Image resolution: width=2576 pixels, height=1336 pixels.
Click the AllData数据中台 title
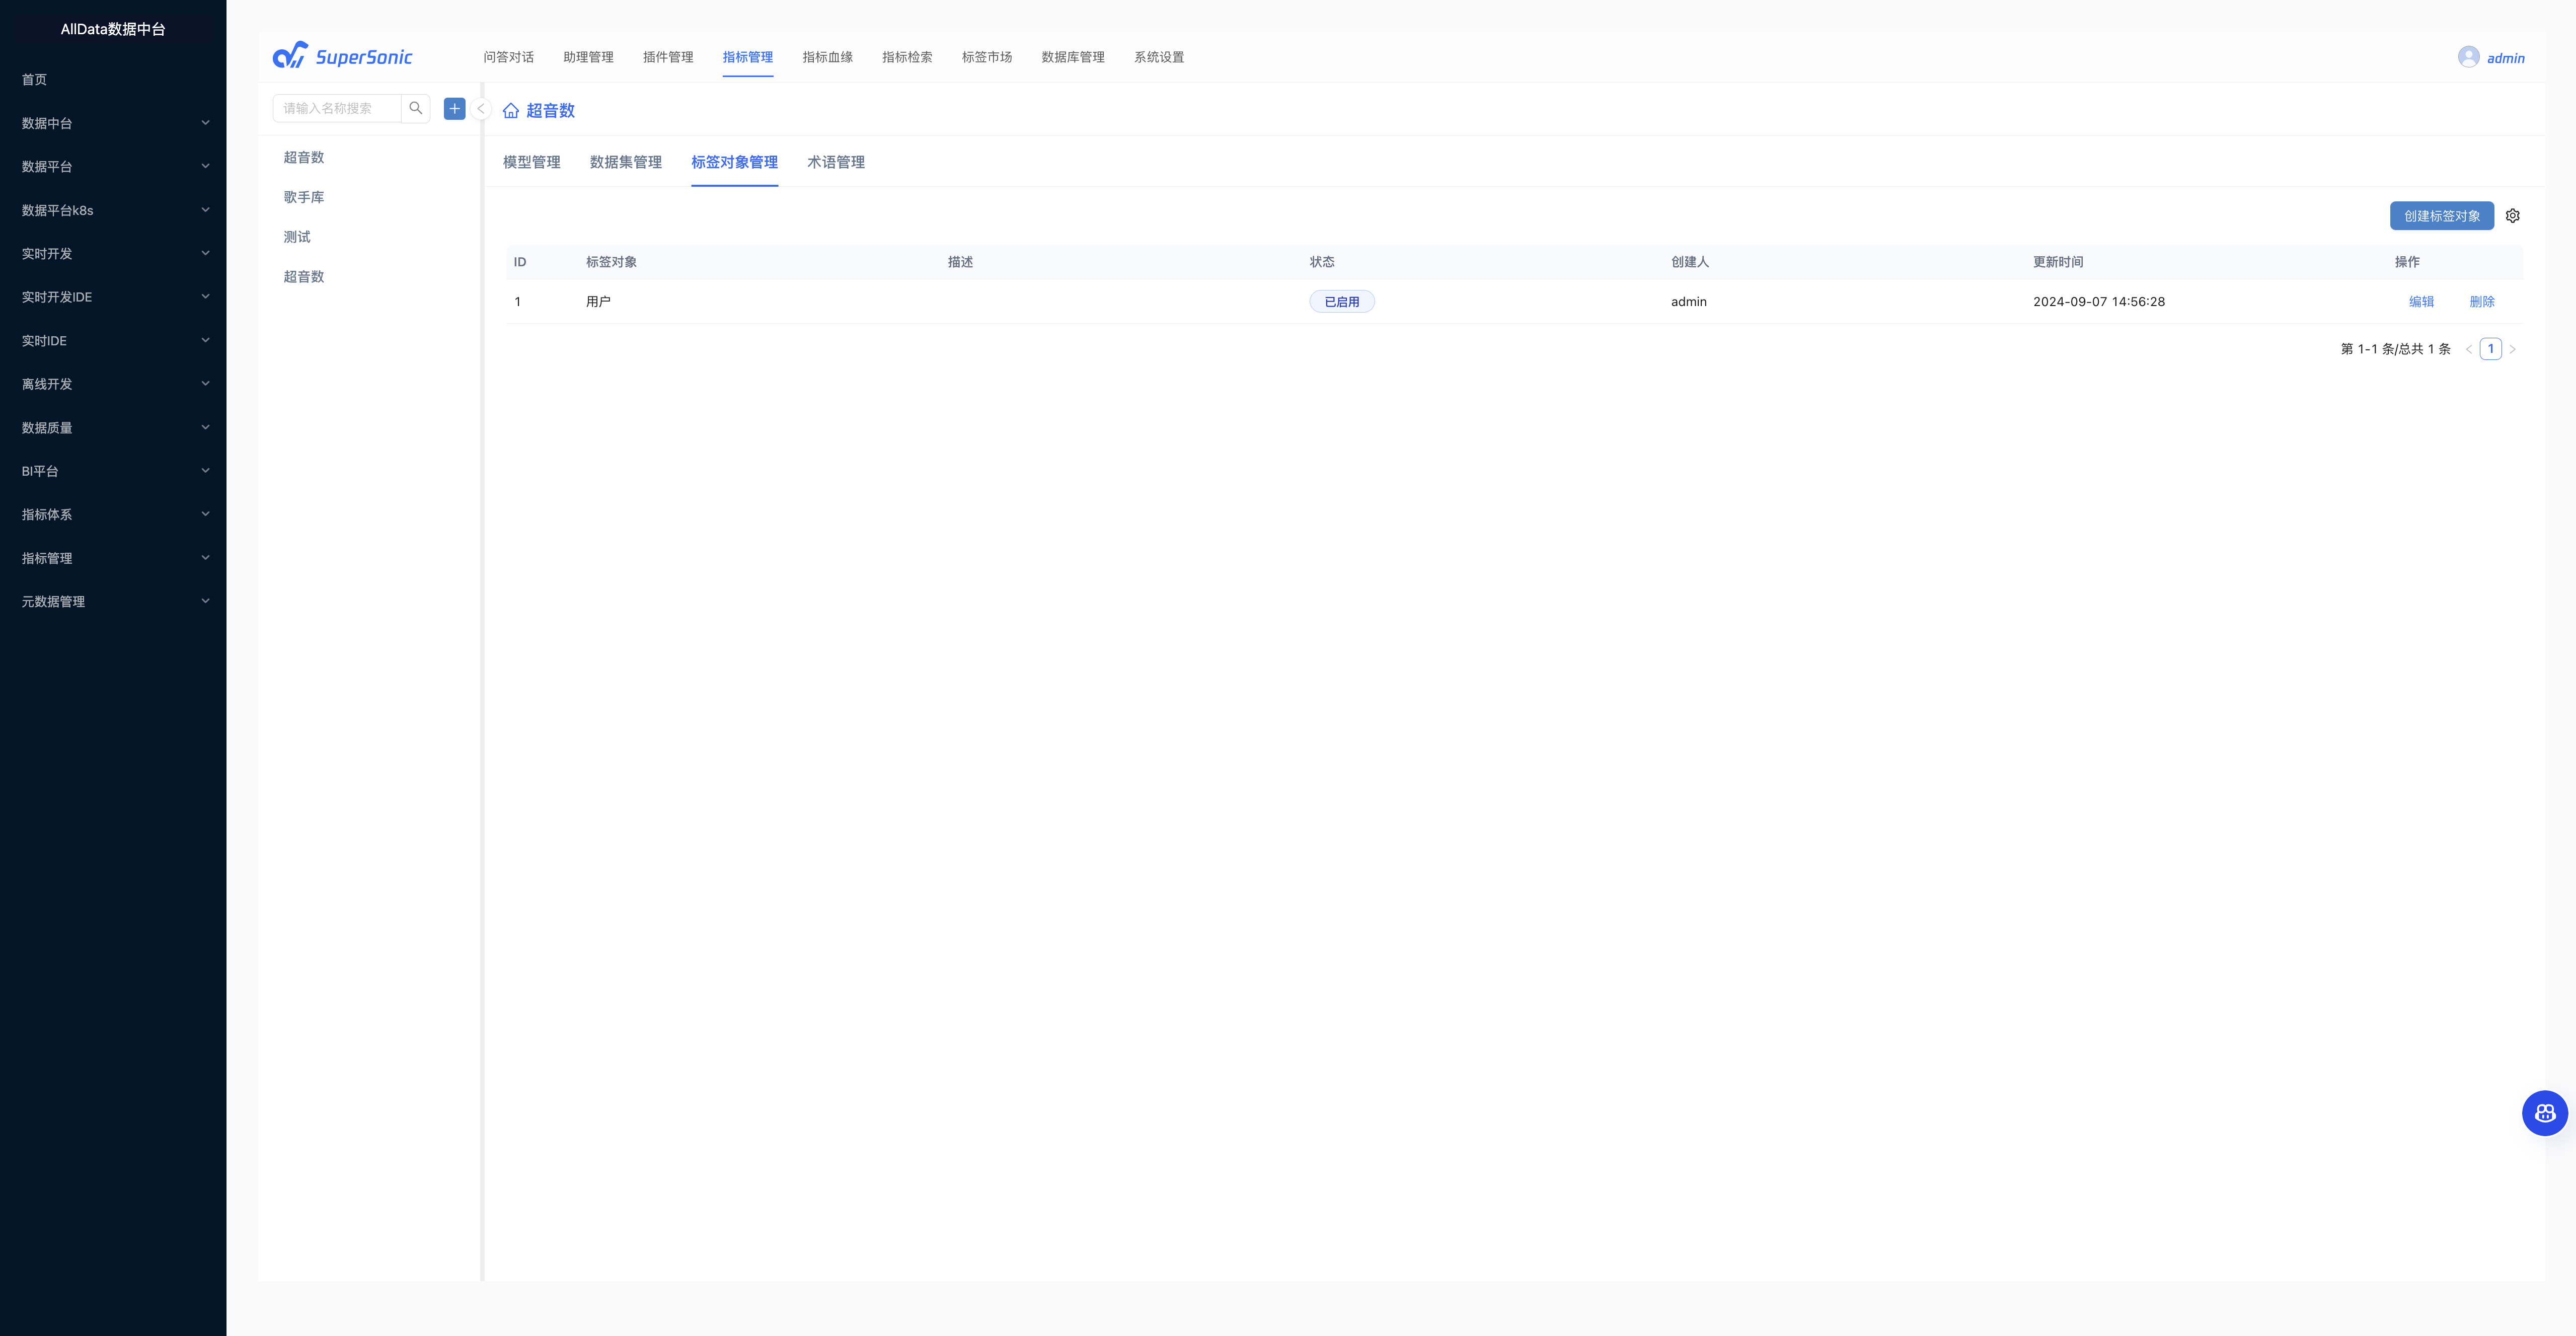click(x=113, y=29)
